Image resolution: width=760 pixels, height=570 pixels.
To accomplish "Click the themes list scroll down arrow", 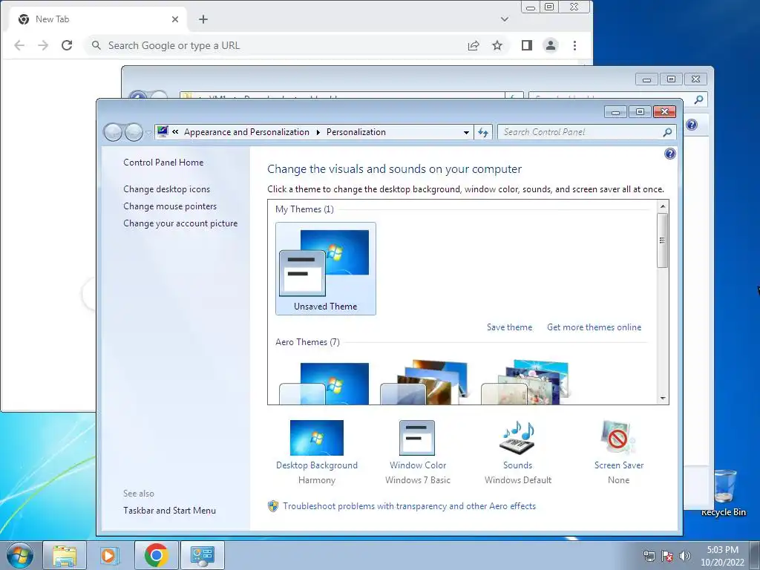I will coord(663,399).
